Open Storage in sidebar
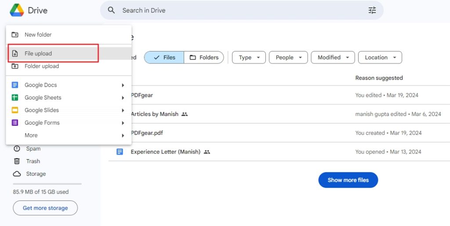This screenshot has height=226, width=450. point(36,174)
